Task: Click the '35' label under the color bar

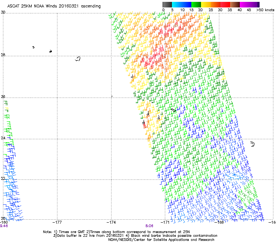Action: point(230,10)
